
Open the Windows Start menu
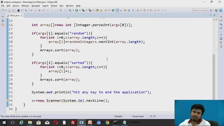pyautogui.click(x=4, y=122)
